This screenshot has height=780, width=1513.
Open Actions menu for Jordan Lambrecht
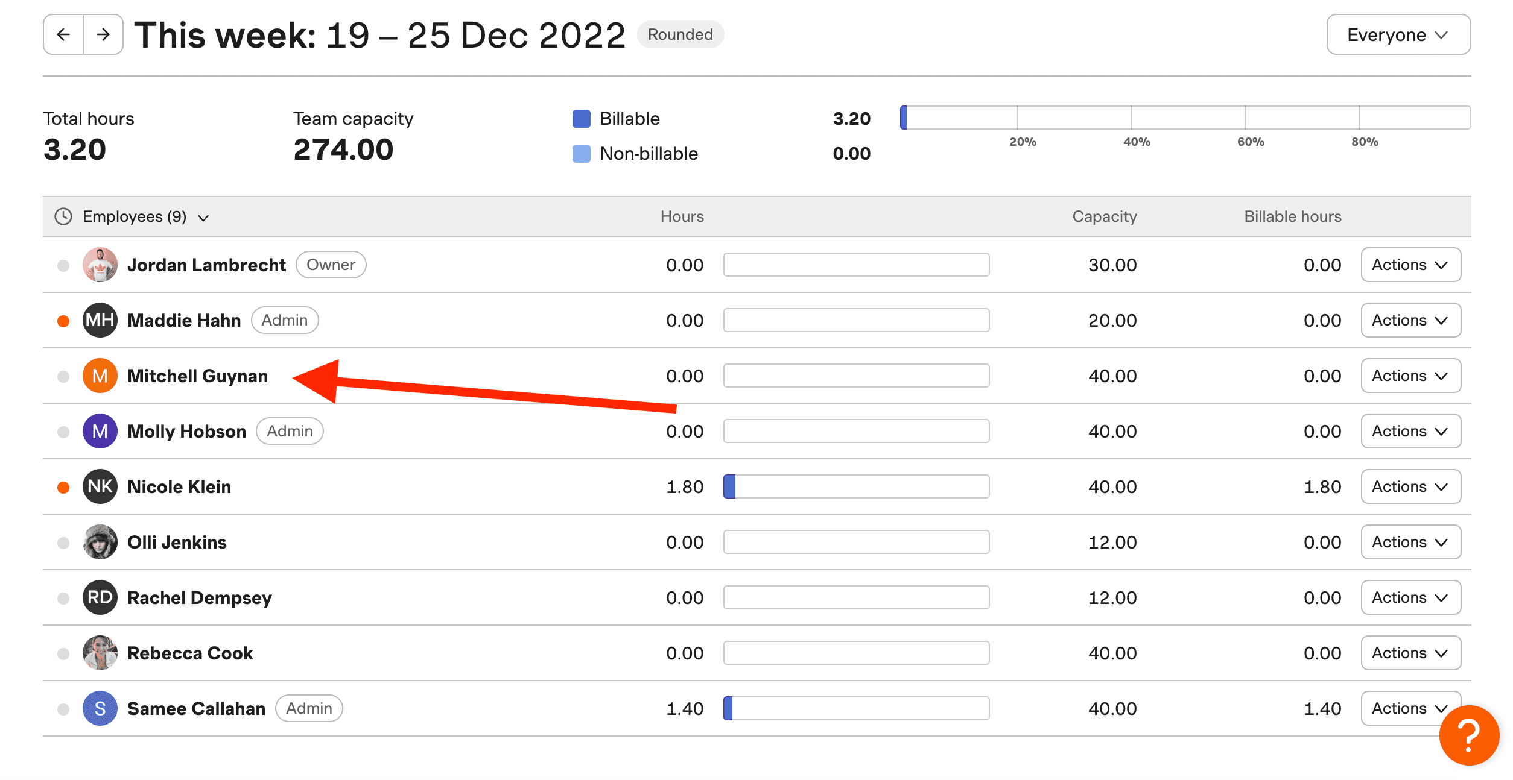coord(1410,265)
